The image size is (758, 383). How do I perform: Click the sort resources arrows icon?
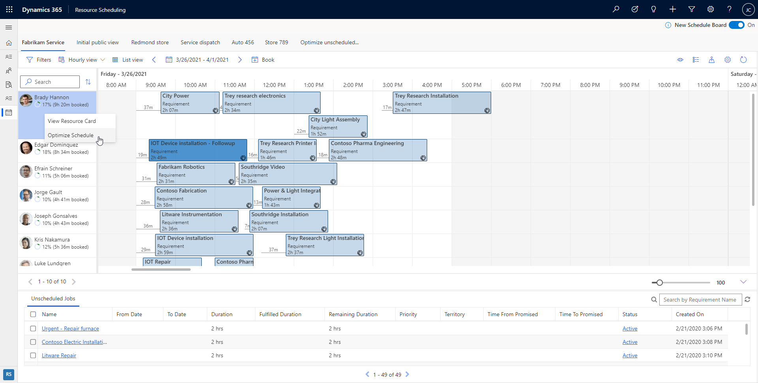[88, 82]
